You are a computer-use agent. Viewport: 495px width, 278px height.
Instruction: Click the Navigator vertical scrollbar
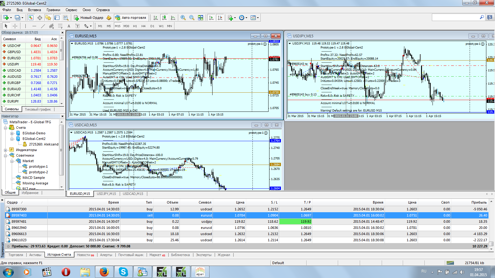point(61,154)
